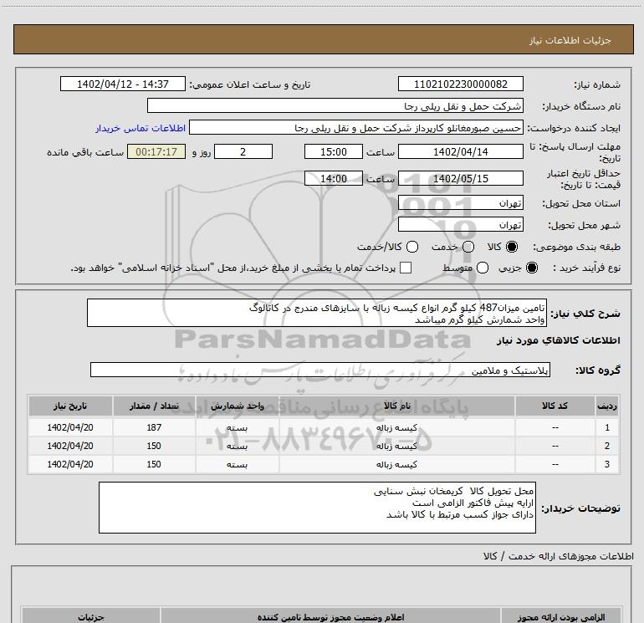
Task: Click the جزئیات column header in permits table
Action: click(91, 617)
